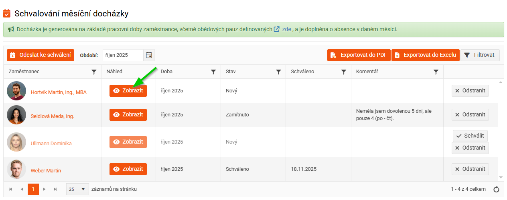Go to the last page of records
This screenshot has width=507, height=200.
click(x=55, y=189)
